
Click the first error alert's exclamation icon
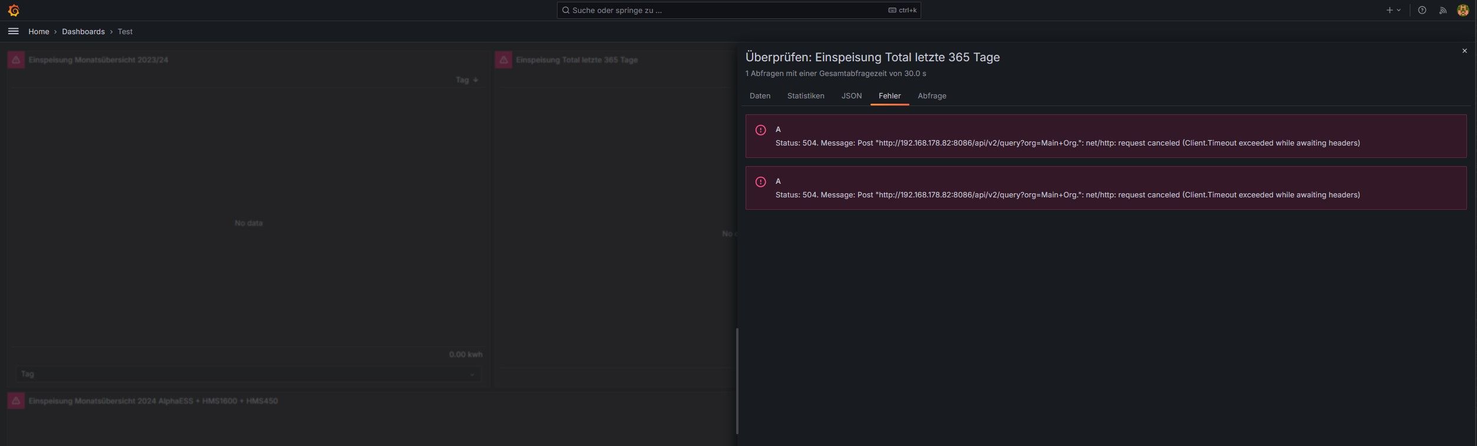pyautogui.click(x=760, y=130)
